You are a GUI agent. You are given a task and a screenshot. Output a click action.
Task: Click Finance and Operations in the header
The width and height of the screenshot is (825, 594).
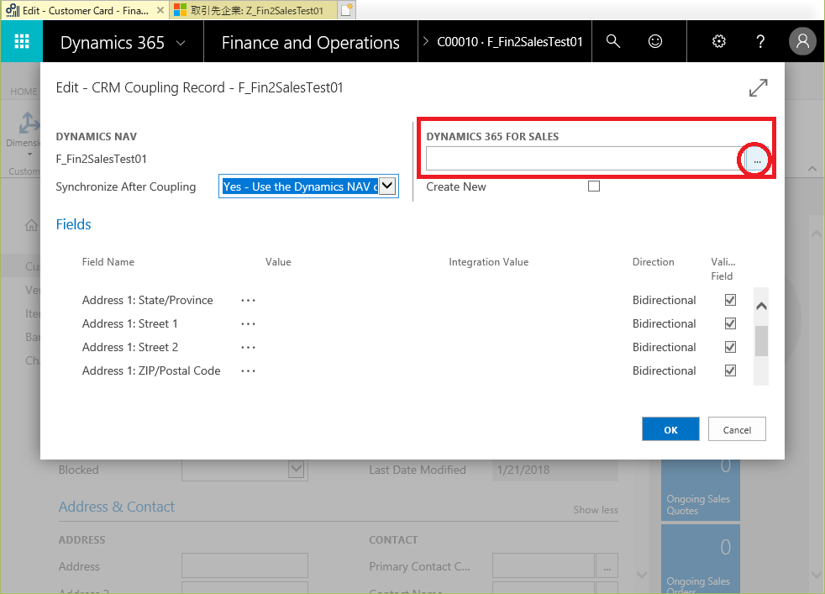tap(311, 43)
